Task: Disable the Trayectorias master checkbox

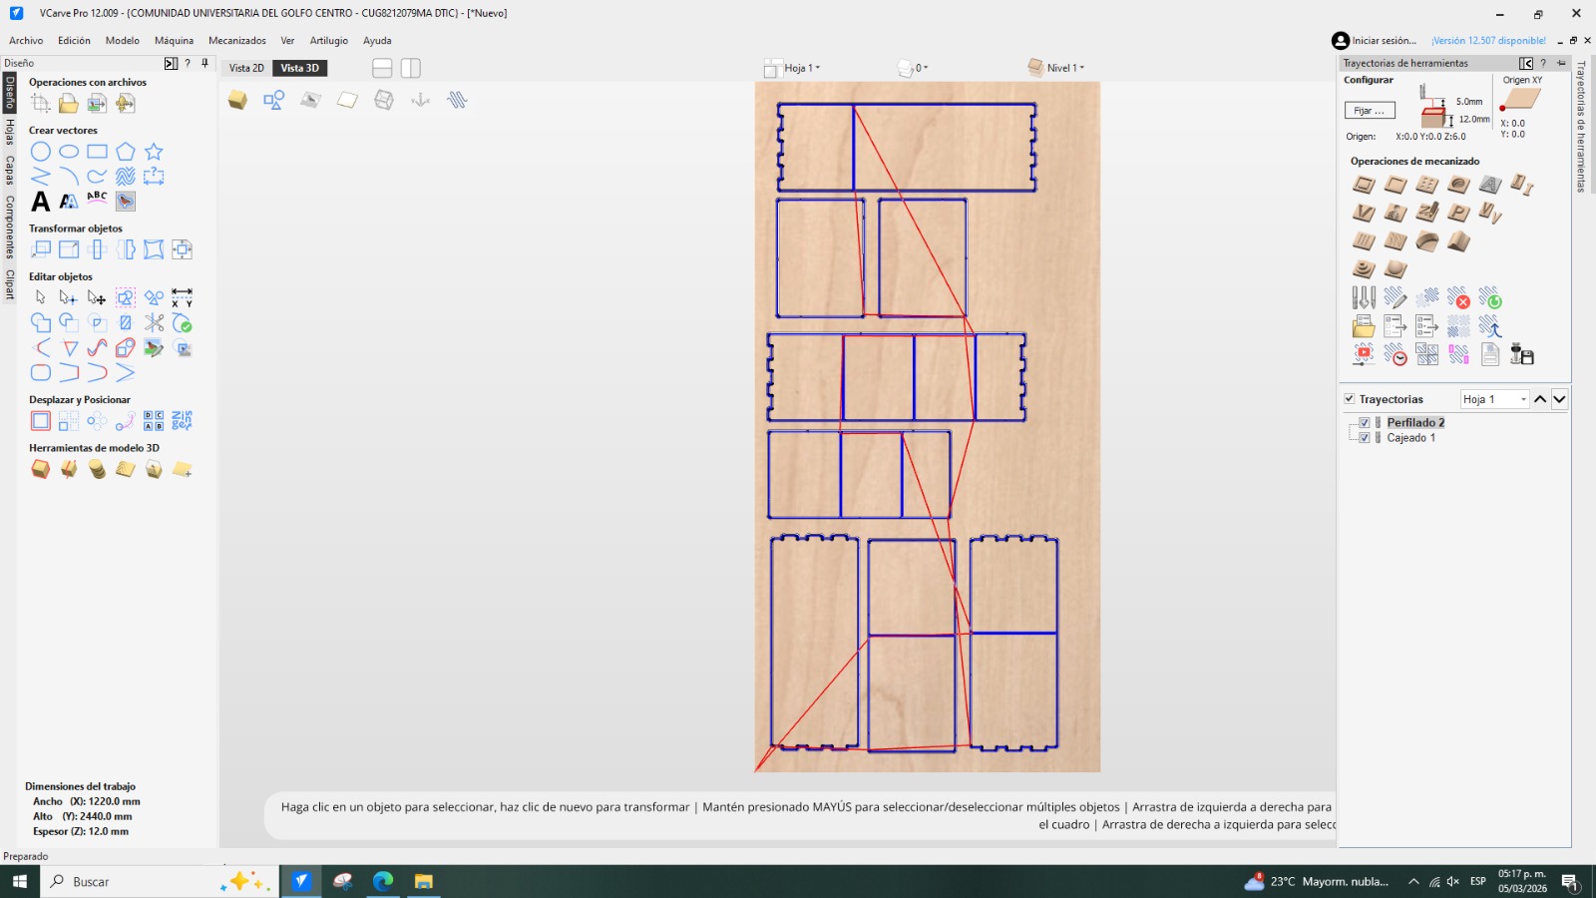Action: pos(1349,398)
